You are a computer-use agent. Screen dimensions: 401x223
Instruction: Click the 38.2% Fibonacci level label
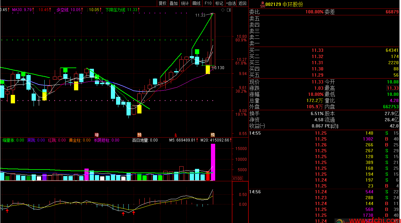click(x=241, y=91)
